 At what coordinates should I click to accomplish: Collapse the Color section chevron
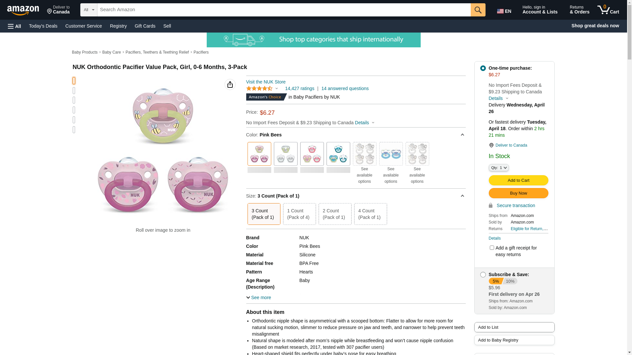click(x=462, y=135)
